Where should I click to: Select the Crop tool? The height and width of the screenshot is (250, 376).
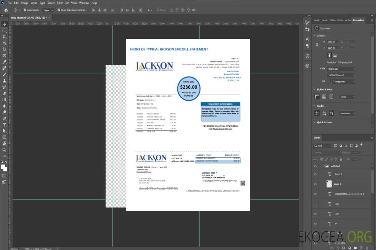tap(4, 49)
